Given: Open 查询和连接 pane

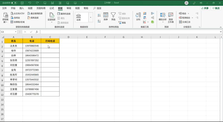Looking at the screenshot, I should pos(64,14).
